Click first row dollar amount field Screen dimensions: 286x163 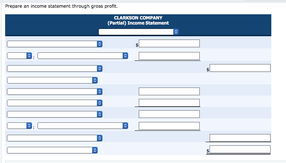(169, 44)
